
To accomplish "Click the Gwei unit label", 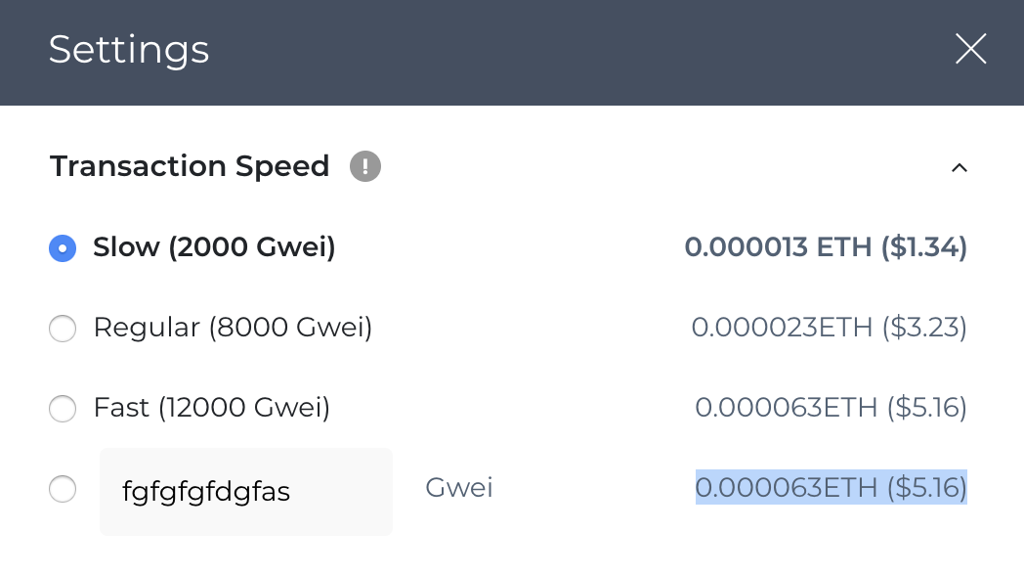I will (458, 488).
